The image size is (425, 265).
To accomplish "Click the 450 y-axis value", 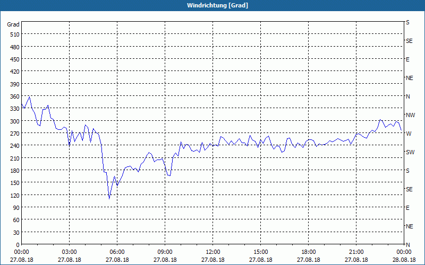I will click(15, 59).
